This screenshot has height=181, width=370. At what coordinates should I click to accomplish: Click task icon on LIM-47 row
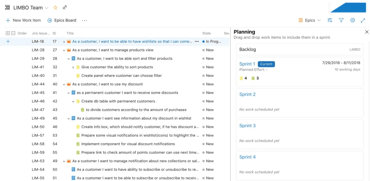click(82, 110)
